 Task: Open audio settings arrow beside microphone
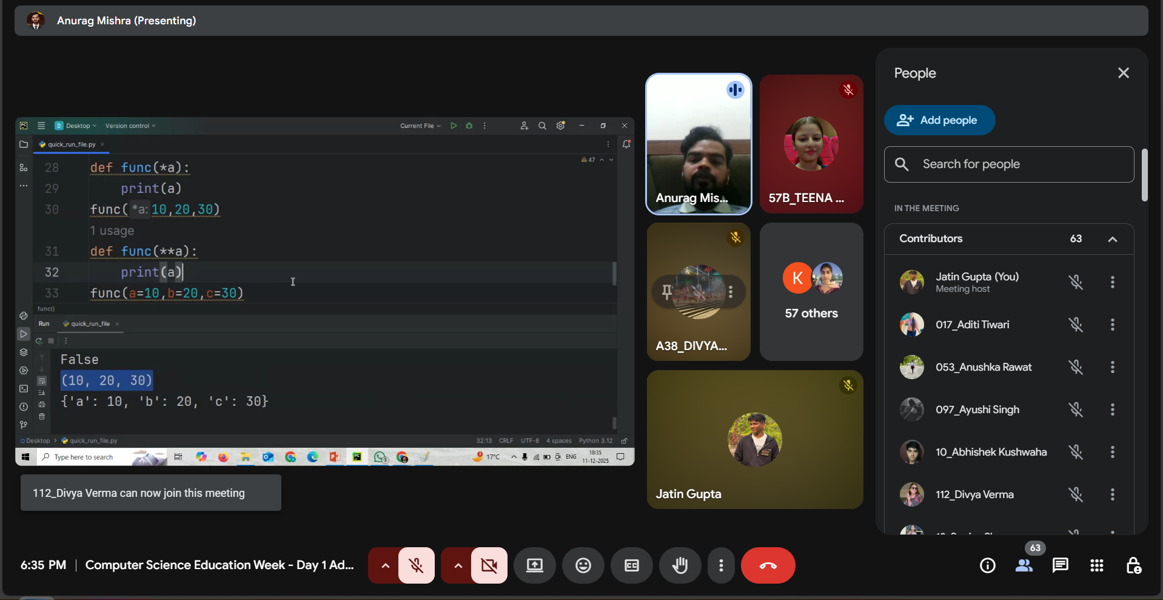click(384, 565)
